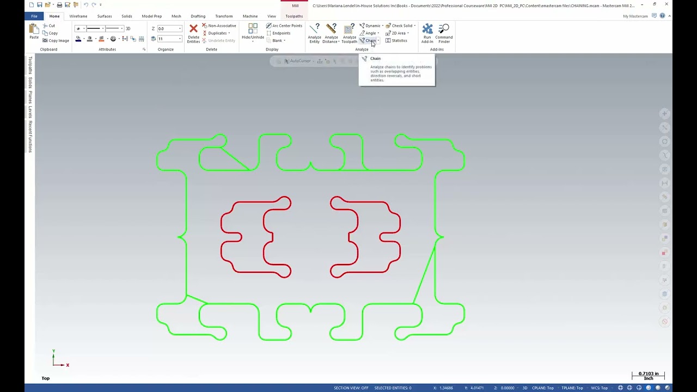Viewport: 697px width, 392px height.
Task: Delete Non-Associative entities
Action: point(219,26)
